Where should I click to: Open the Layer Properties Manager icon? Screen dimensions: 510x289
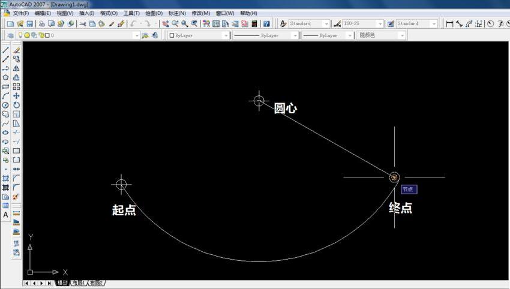pos(10,35)
